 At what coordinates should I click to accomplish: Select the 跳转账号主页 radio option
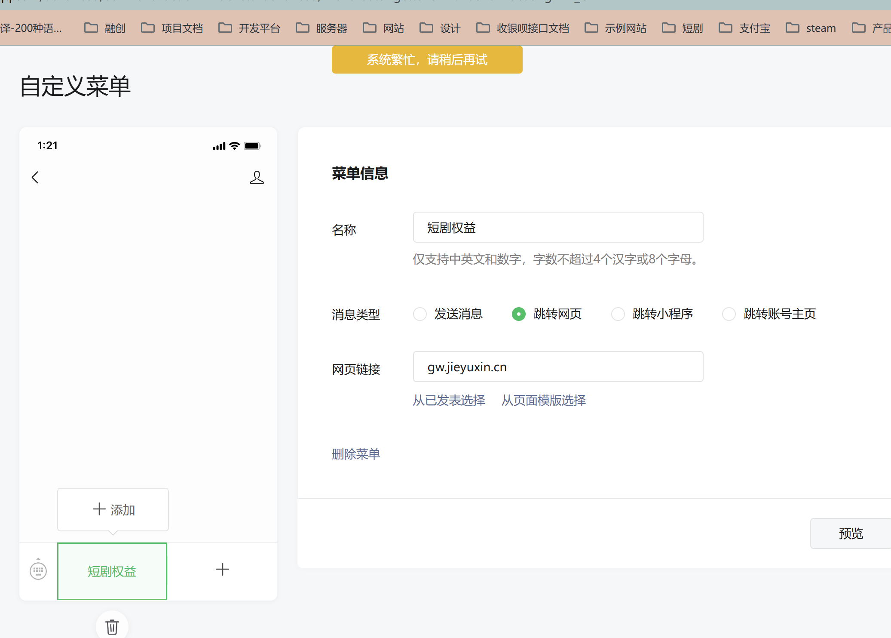click(729, 314)
